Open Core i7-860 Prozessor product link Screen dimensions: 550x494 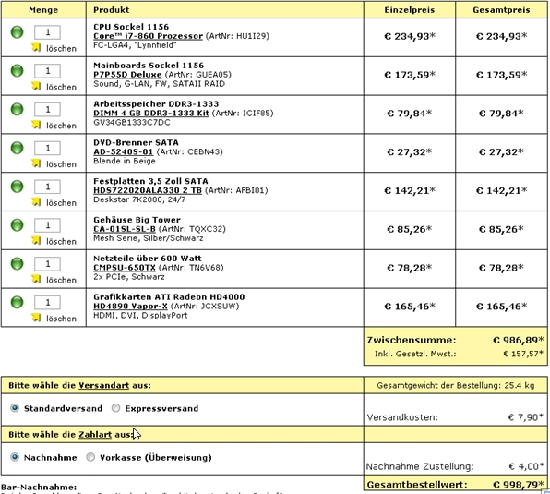(x=148, y=36)
